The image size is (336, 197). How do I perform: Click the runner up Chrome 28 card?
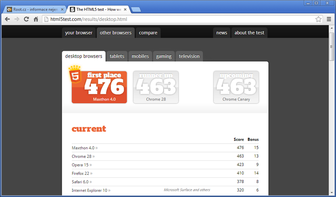156,87
